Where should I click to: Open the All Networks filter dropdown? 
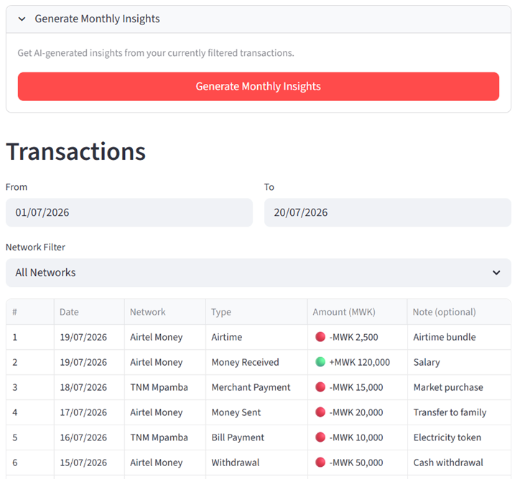[259, 272]
